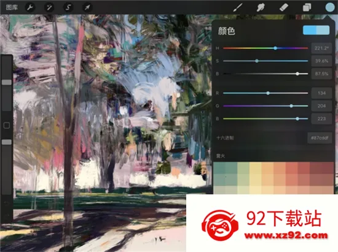The image size is (338, 252).
Task: Adjust the brush size sidebar slider
Action: pyautogui.click(x=7, y=82)
